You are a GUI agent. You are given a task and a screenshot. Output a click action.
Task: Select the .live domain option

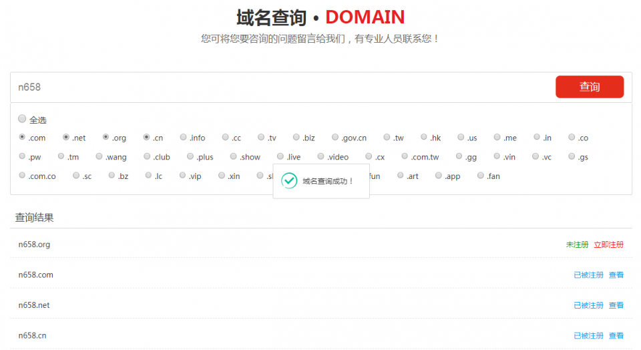[x=280, y=156]
